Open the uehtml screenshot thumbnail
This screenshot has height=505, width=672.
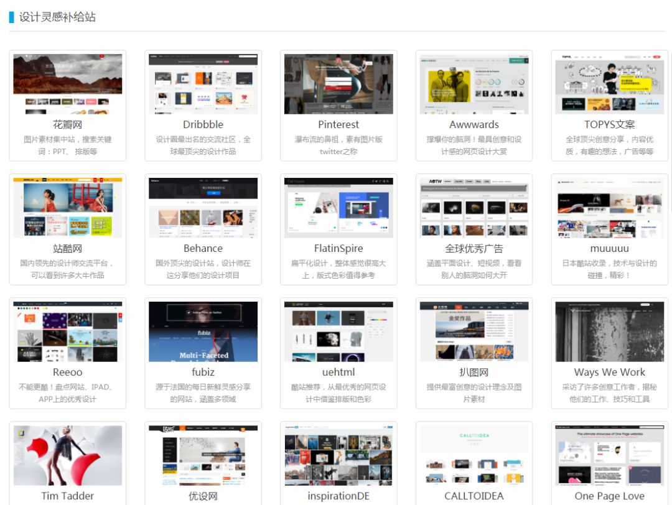338,331
